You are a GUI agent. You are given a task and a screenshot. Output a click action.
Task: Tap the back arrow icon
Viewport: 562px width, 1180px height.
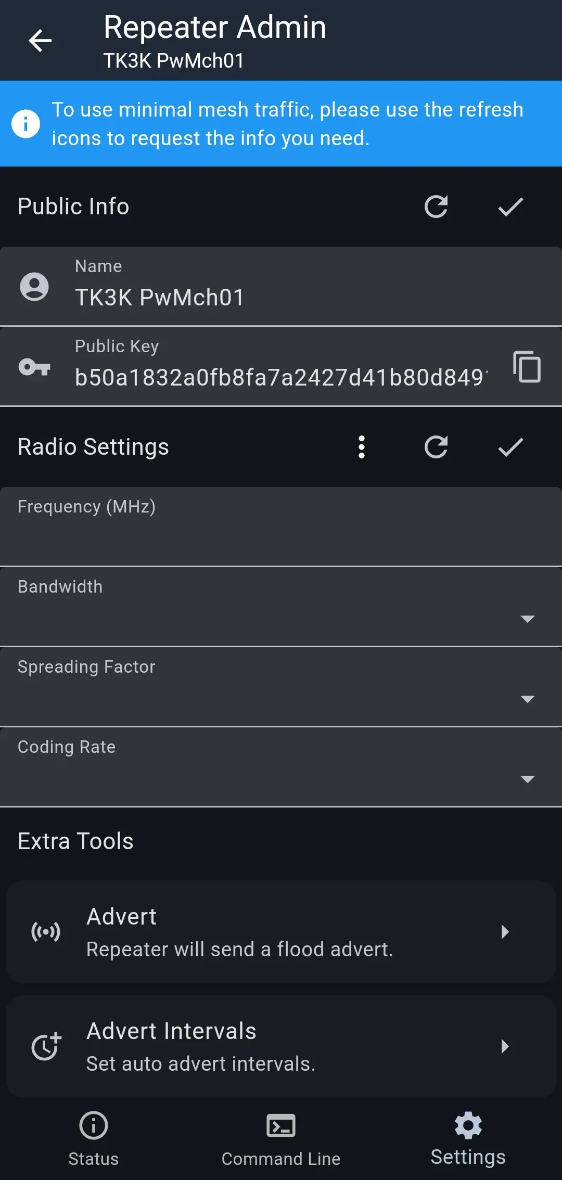tap(40, 41)
